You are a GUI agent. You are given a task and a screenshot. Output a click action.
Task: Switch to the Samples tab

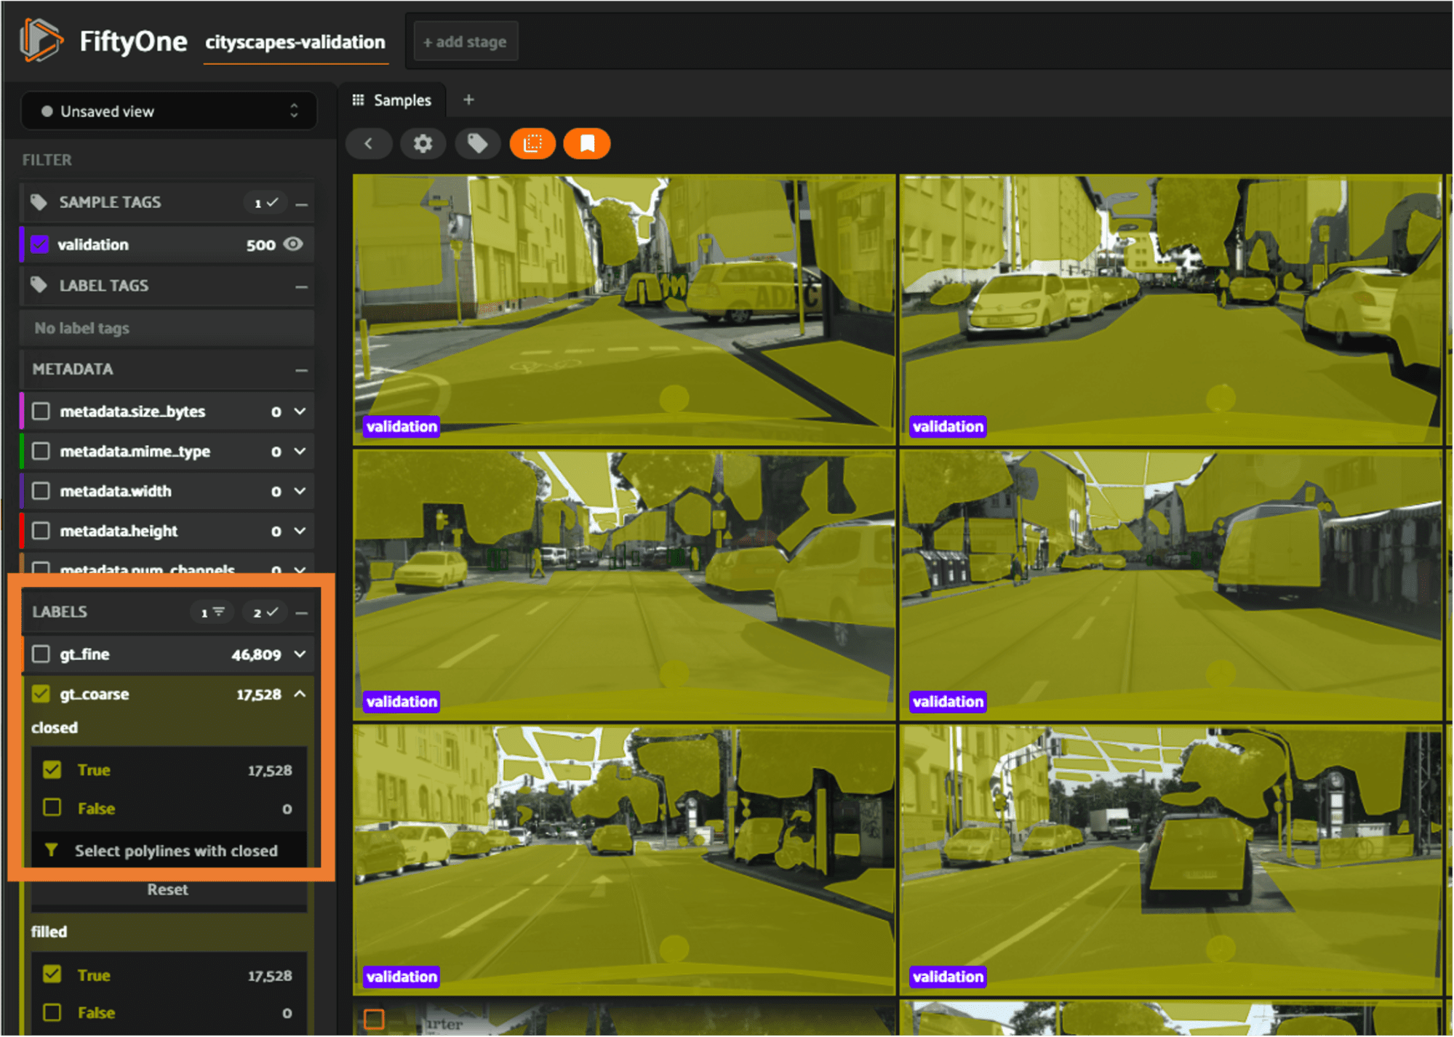393,100
